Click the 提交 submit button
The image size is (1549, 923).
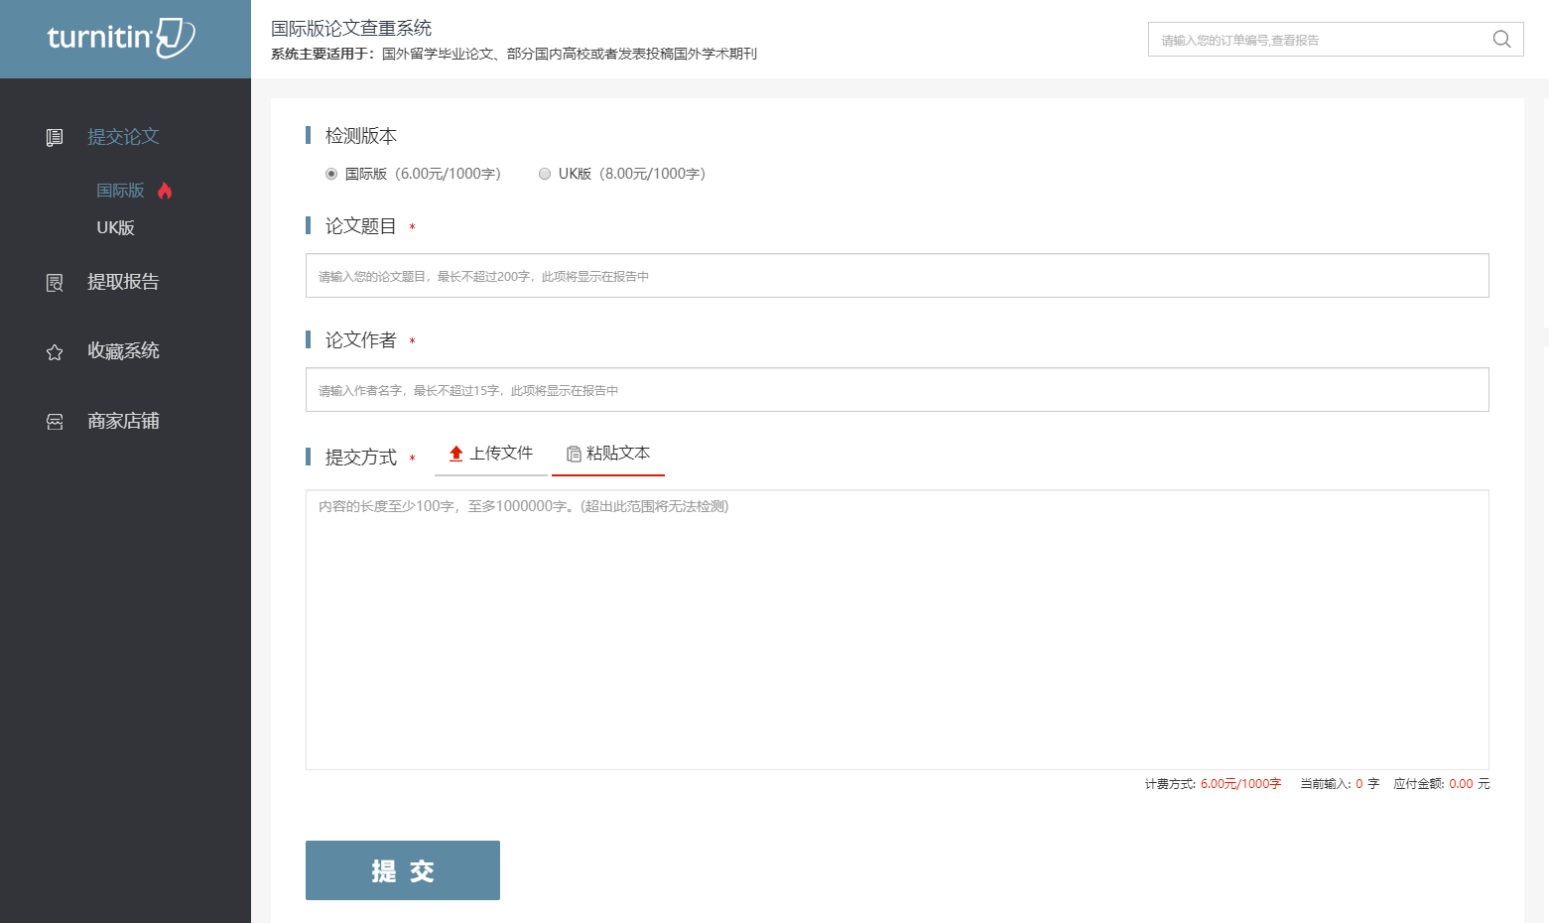click(x=403, y=870)
